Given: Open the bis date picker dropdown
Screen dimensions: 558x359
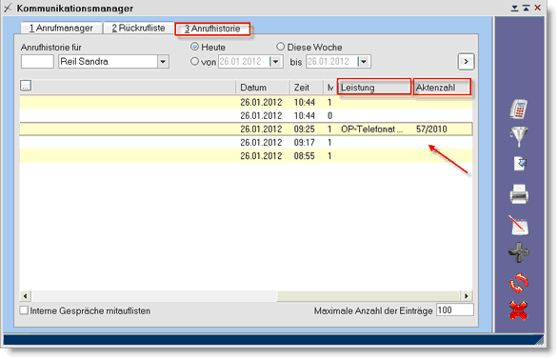Looking at the screenshot, I should (x=364, y=62).
